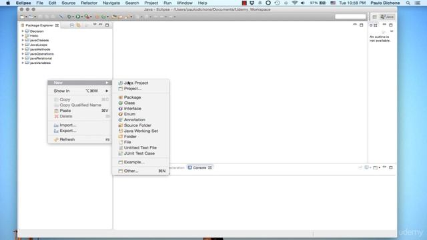Click the Dropbox menu bar icon
Image resolution: width=427 pixels, height=240 pixels.
click(252, 3)
